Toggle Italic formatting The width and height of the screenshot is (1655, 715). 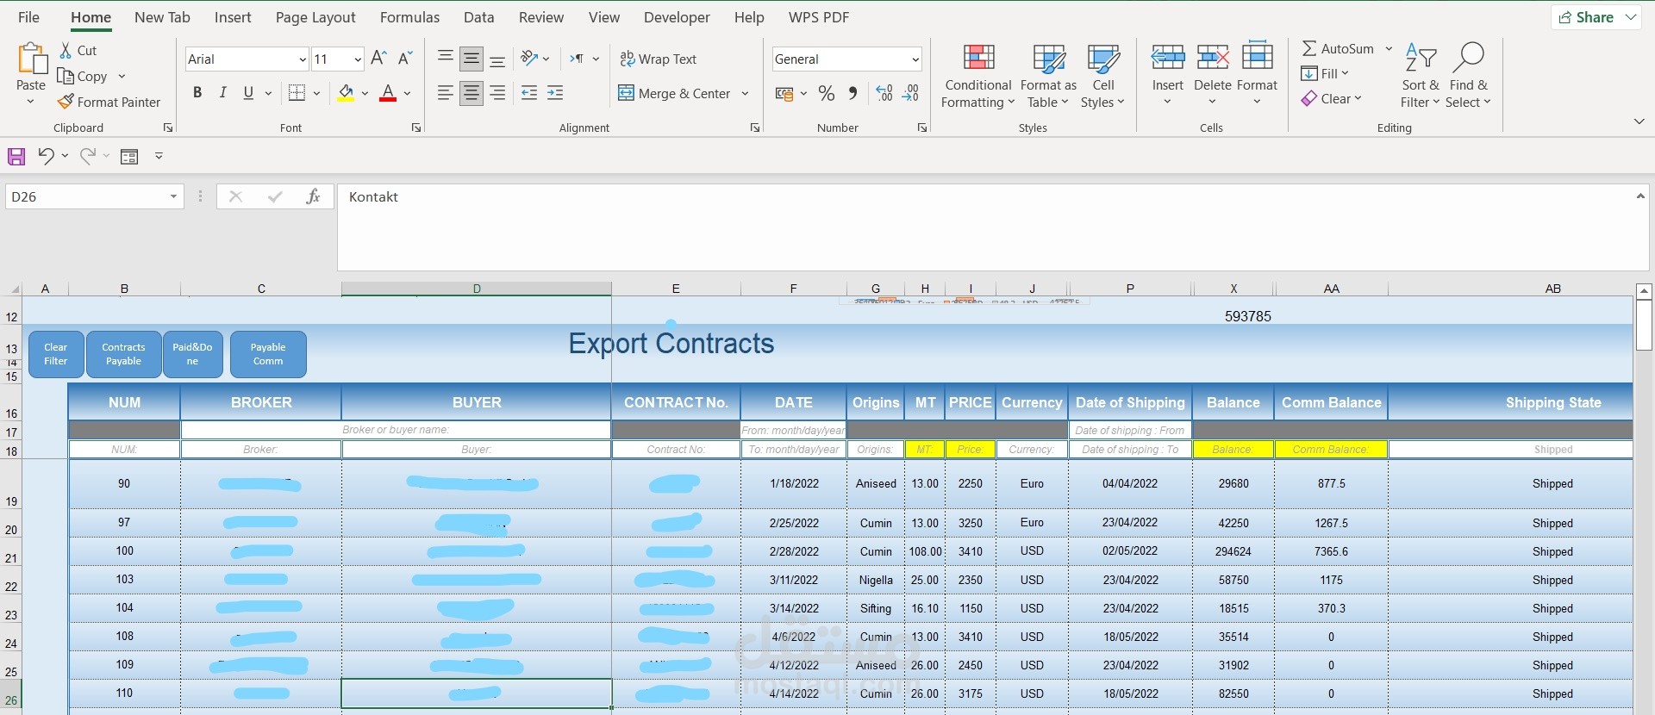[223, 93]
